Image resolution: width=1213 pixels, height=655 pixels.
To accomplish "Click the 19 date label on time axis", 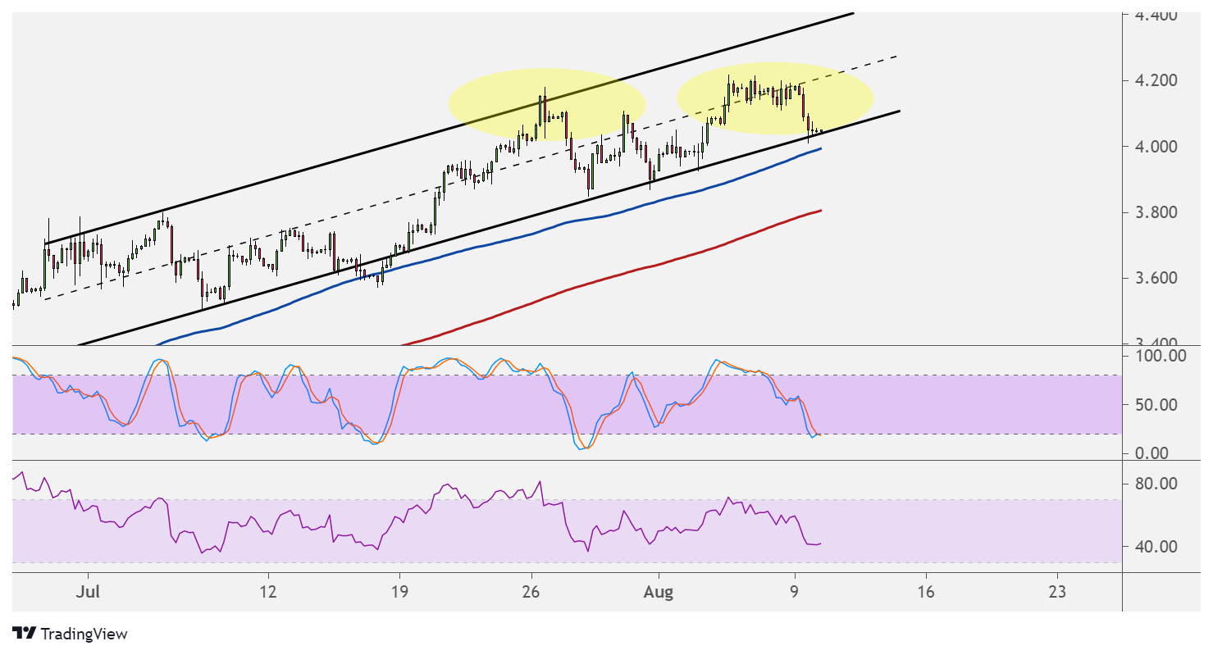I will [399, 592].
